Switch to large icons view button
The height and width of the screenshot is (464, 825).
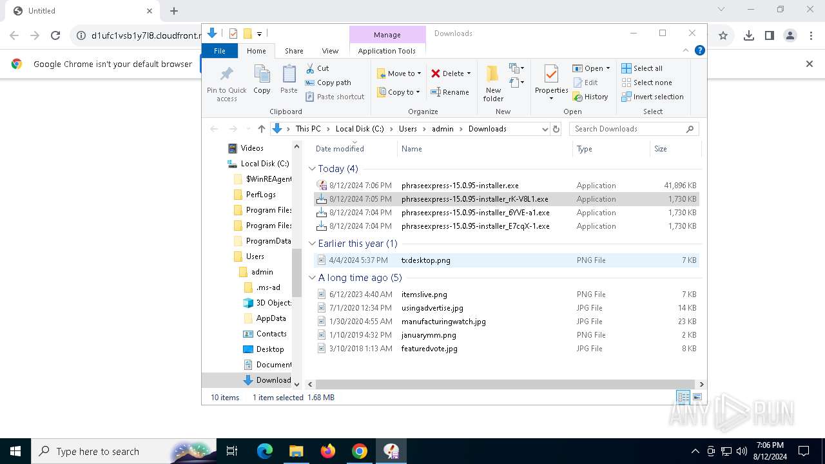pos(697,398)
